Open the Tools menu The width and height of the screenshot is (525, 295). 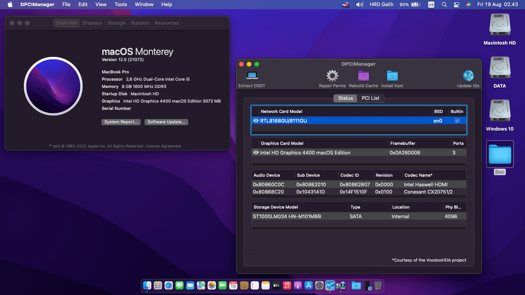121,5
